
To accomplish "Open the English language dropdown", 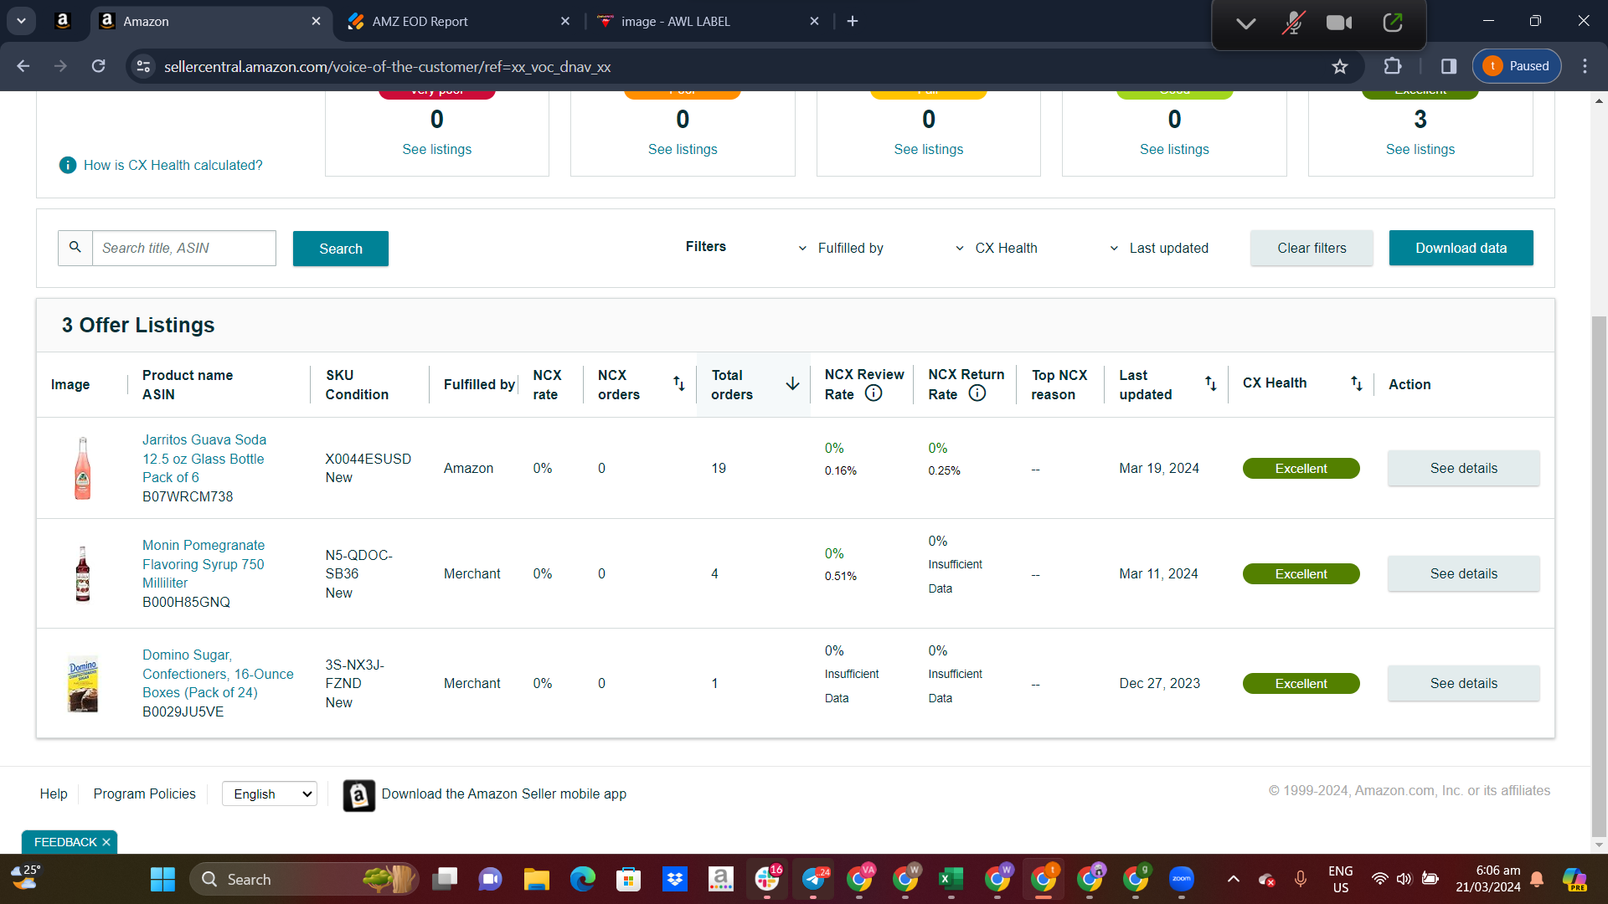I will 270,794.
